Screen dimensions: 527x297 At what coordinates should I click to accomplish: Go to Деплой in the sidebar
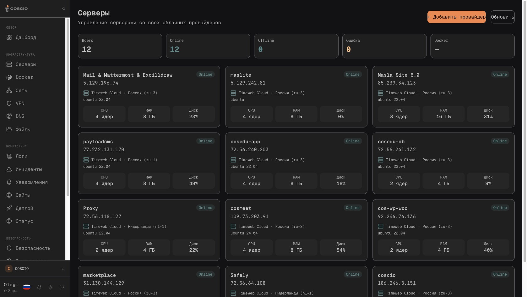click(33, 208)
